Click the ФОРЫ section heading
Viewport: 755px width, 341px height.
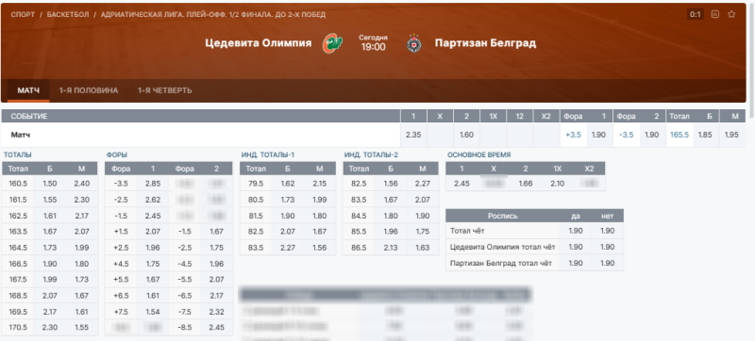(116, 155)
